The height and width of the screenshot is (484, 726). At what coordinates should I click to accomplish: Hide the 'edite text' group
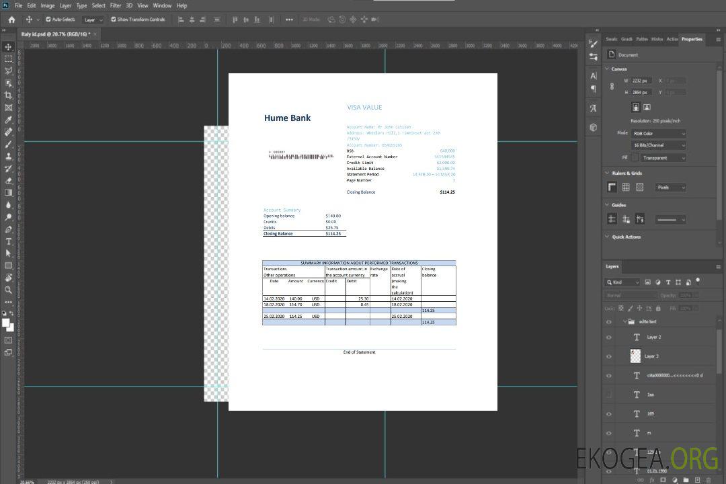pyautogui.click(x=609, y=322)
